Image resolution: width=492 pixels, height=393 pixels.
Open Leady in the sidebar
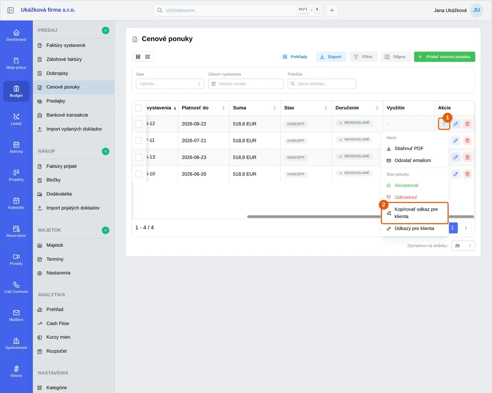tap(16, 119)
